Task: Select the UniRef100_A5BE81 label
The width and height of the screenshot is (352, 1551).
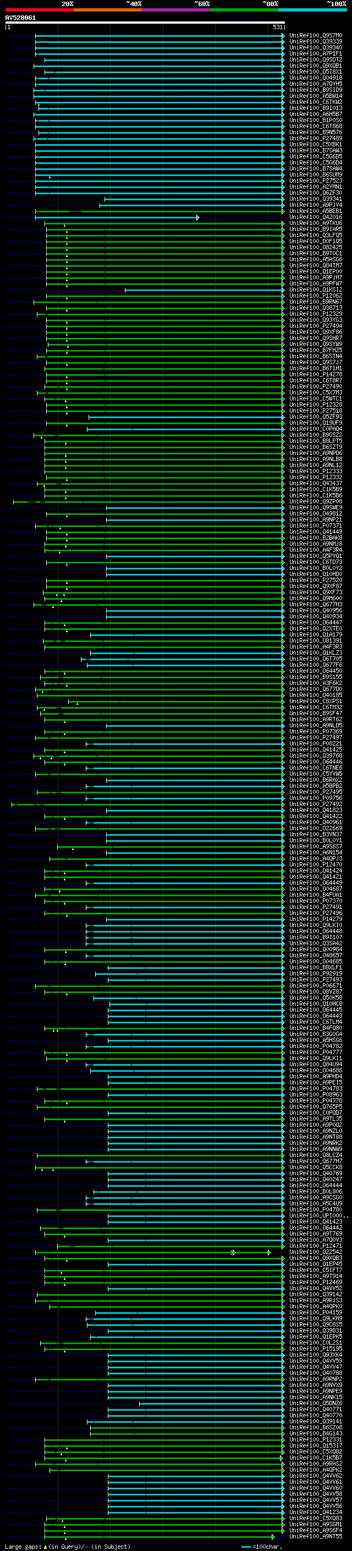Action: (x=316, y=211)
